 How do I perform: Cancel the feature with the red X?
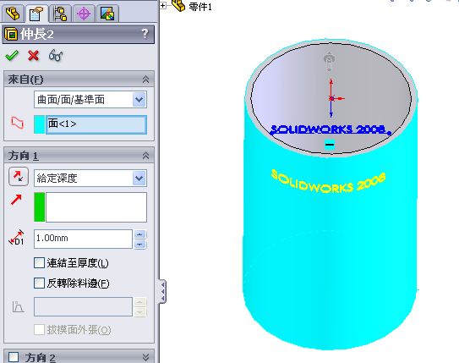click(x=33, y=55)
